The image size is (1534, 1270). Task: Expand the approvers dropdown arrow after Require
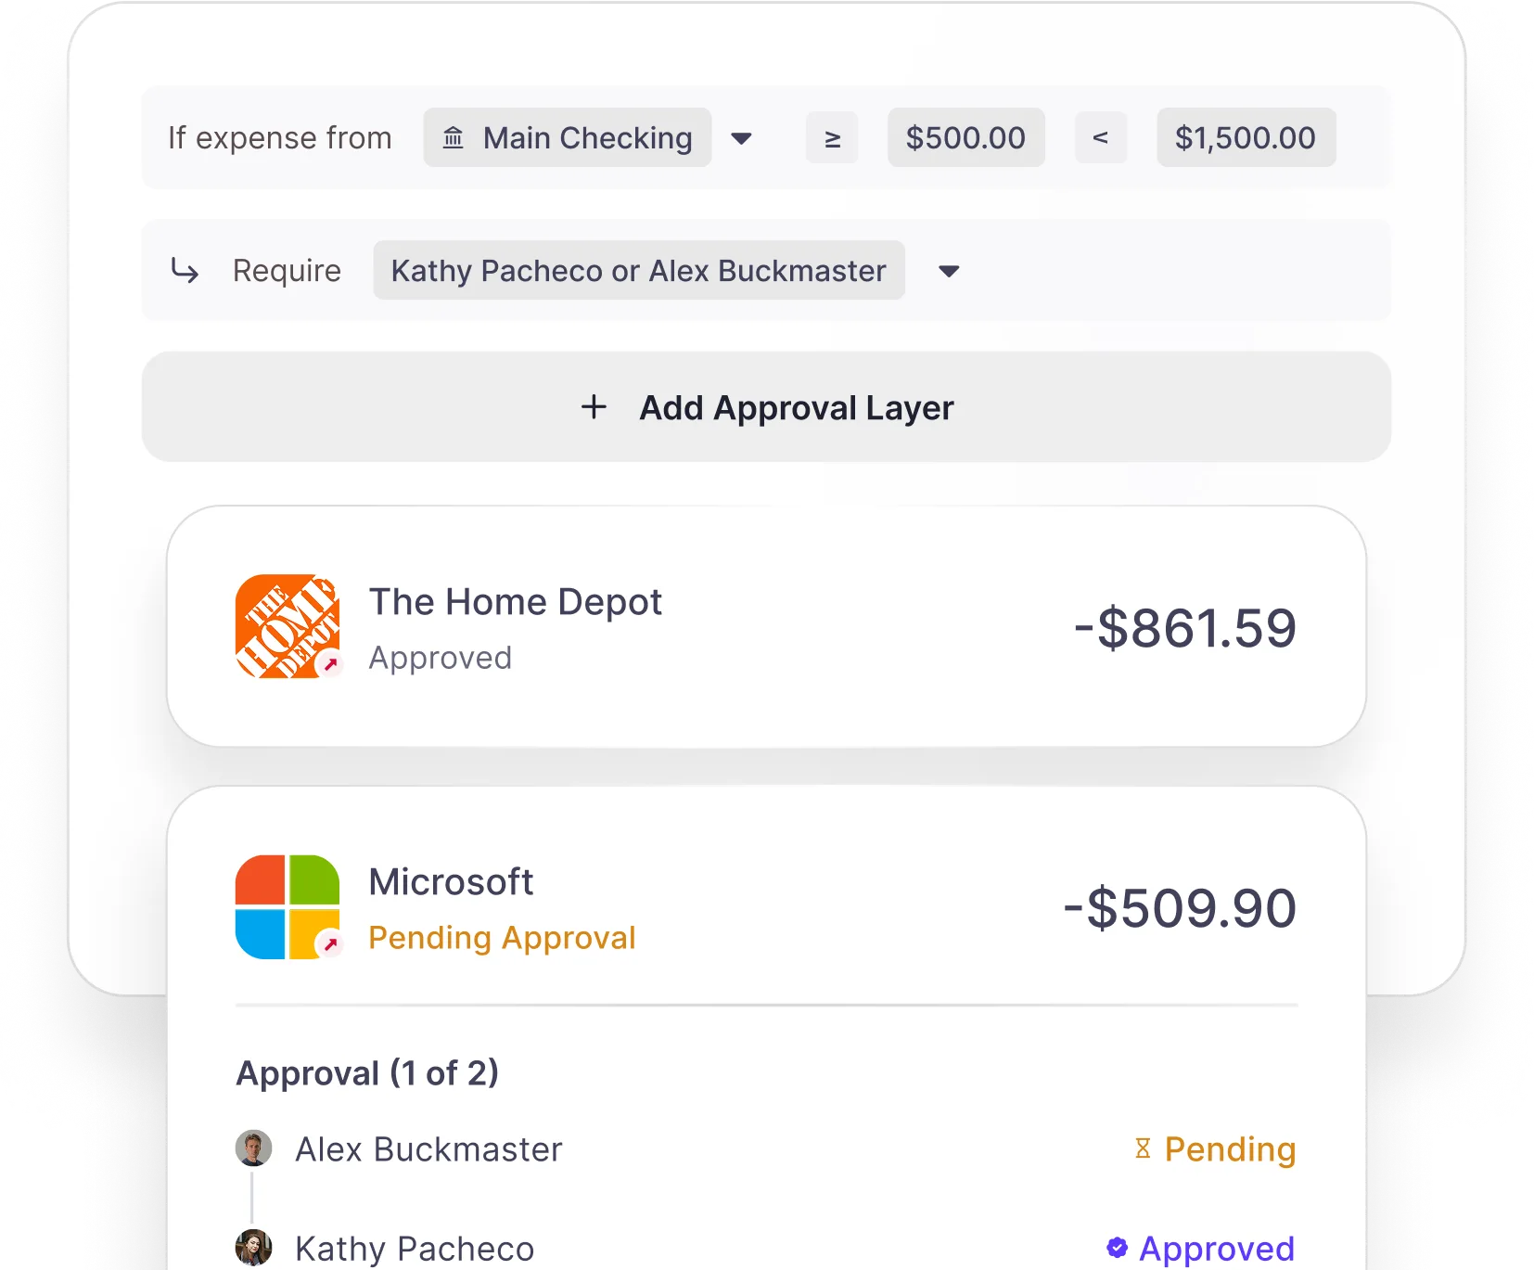tap(949, 272)
